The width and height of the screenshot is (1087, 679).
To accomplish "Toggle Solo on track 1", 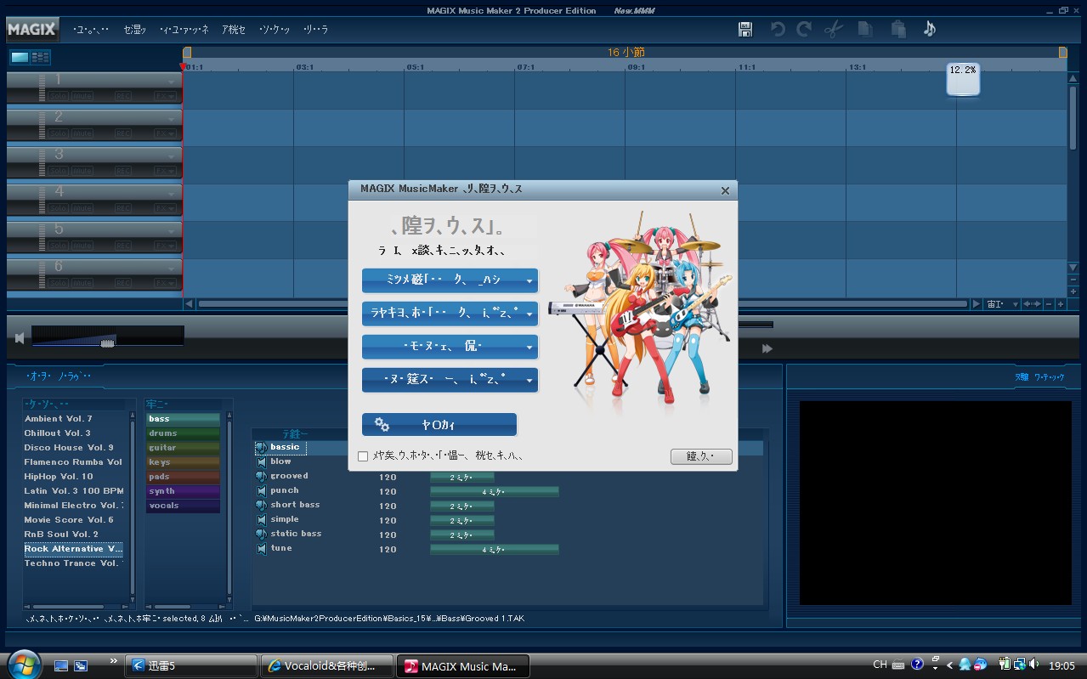I will [58, 96].
